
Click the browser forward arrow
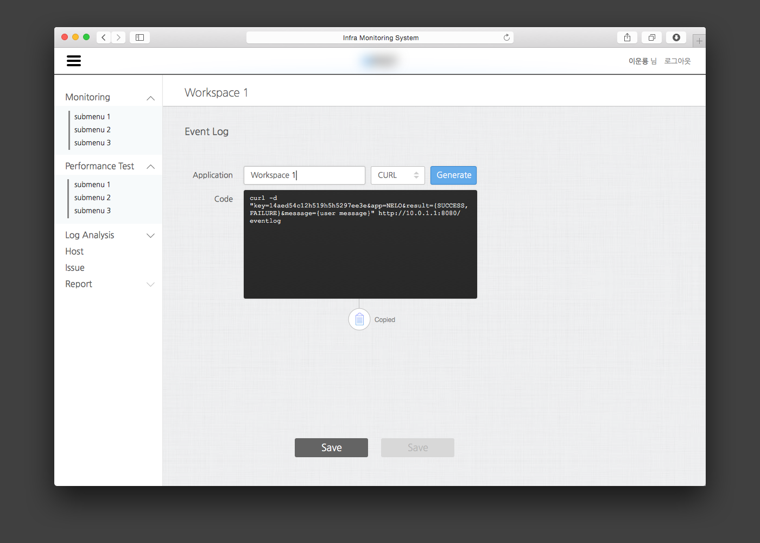(x=118, y=37)
